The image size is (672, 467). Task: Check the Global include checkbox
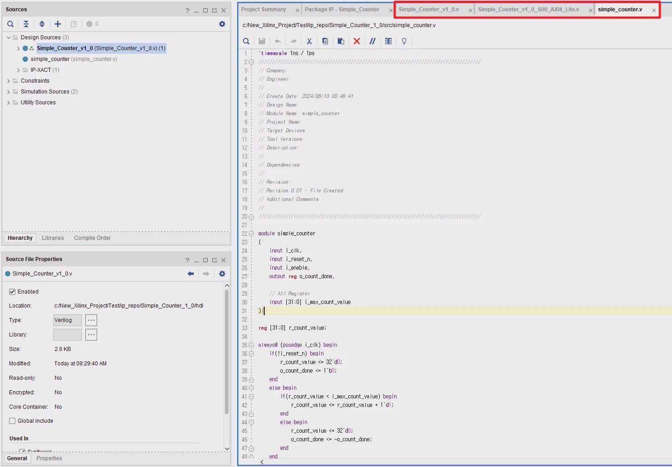pyautogui.click(x=12, y=421)
